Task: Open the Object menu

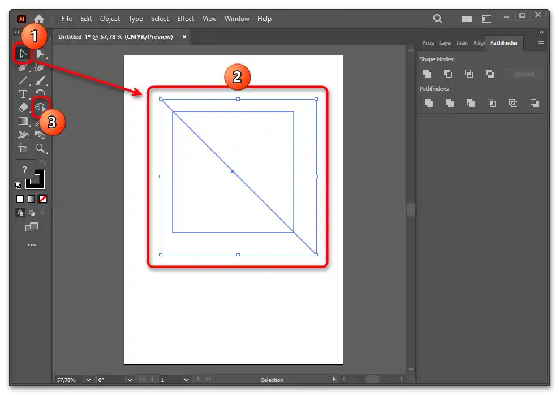Action: point(110,19)
